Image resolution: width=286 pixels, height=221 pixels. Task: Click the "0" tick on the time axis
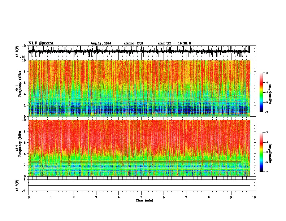point(29,197)
